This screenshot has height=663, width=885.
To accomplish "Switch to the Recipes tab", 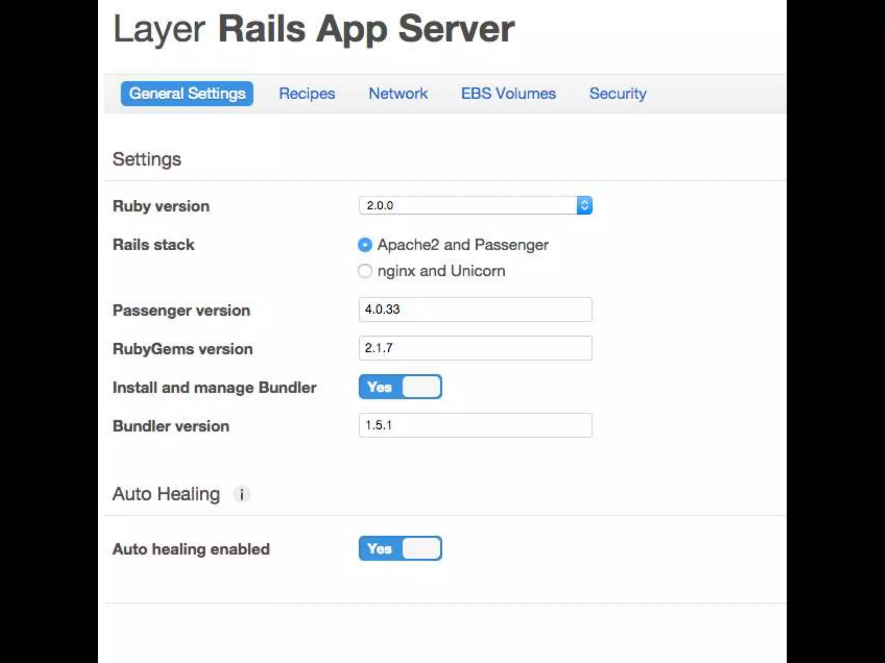I will [307, 94].
